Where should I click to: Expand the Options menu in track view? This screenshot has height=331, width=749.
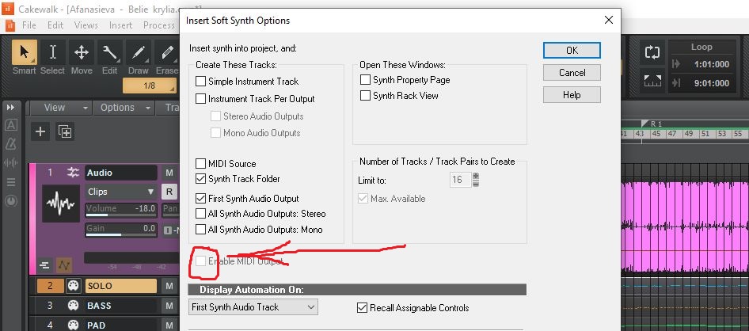click(123, 108)
